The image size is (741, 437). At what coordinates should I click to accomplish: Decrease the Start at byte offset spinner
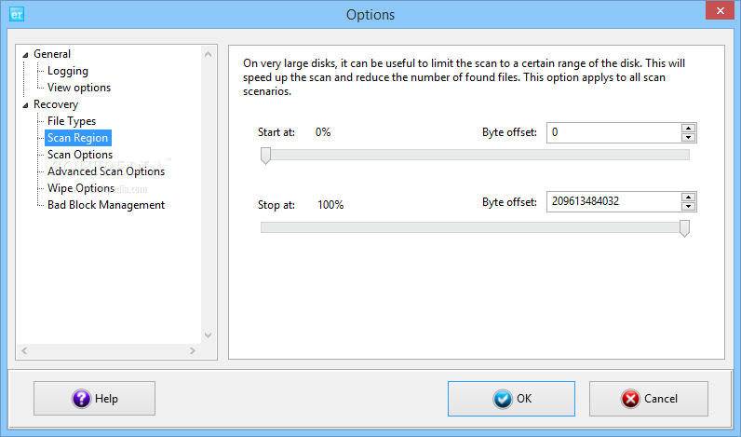click(689, 138)
